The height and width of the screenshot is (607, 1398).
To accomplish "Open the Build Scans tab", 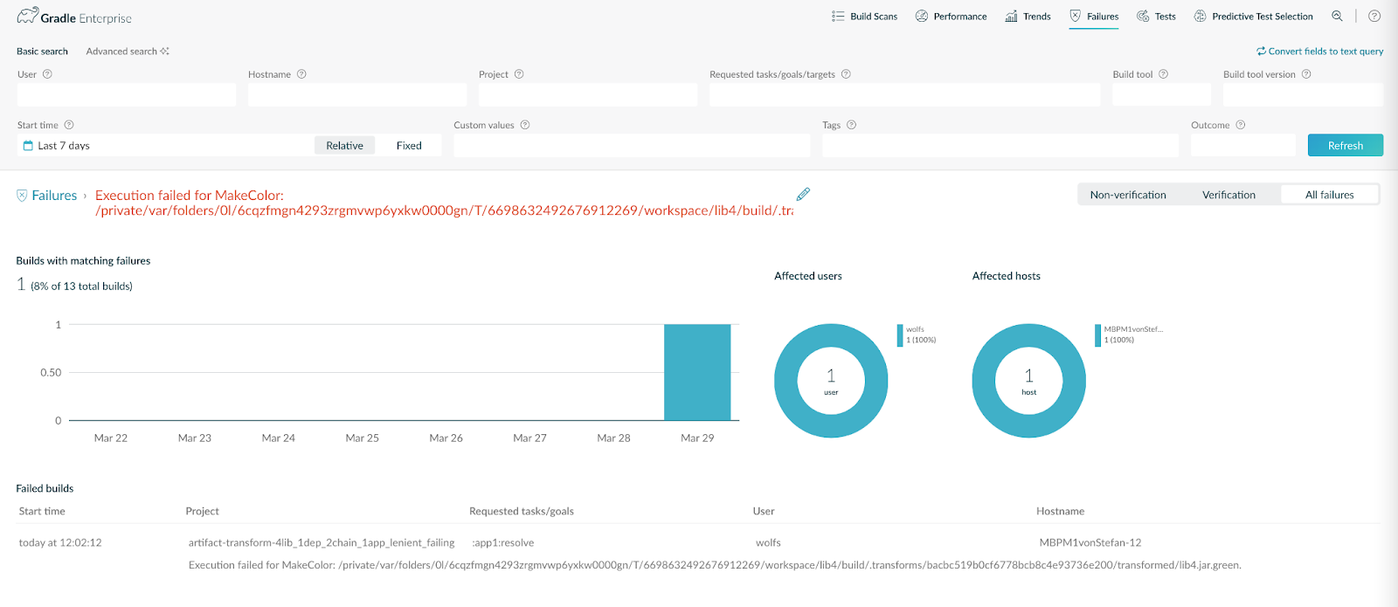I will (x=864, y=17).
